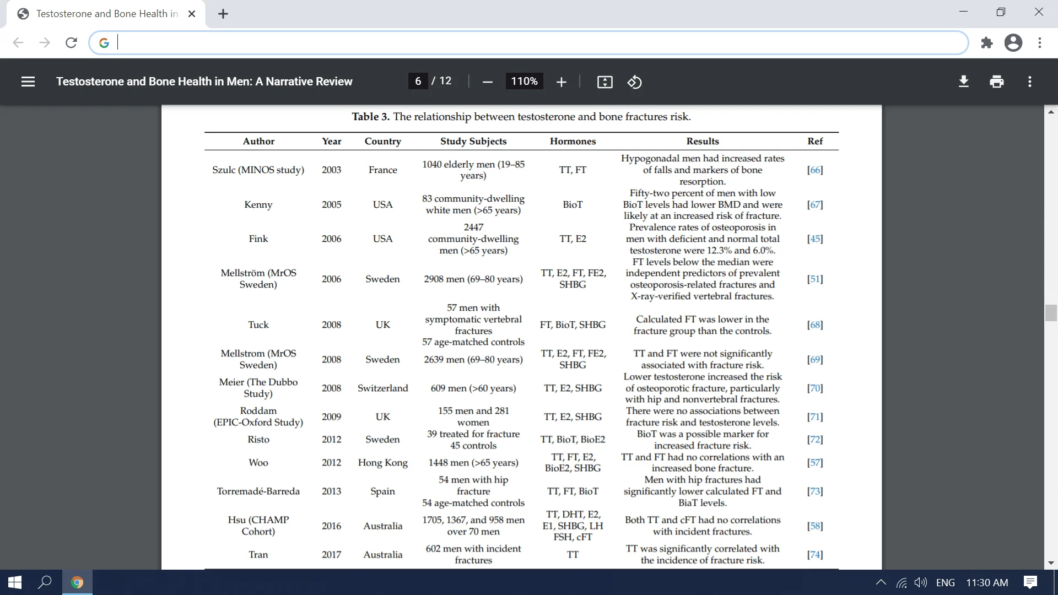Show hidden system tray icons
Viewport: 1058px width, 595px height.
click(x=881, y=582)
